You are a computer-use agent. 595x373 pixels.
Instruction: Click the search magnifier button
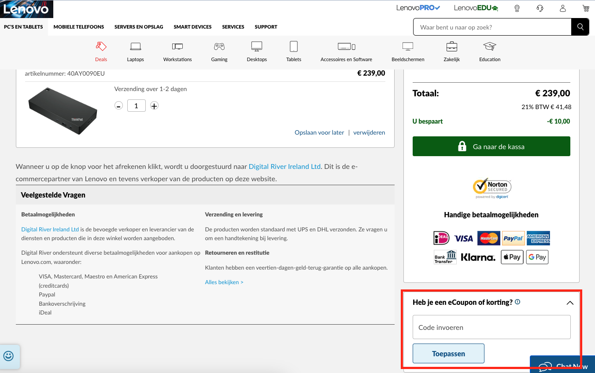(x=580, y=27)
